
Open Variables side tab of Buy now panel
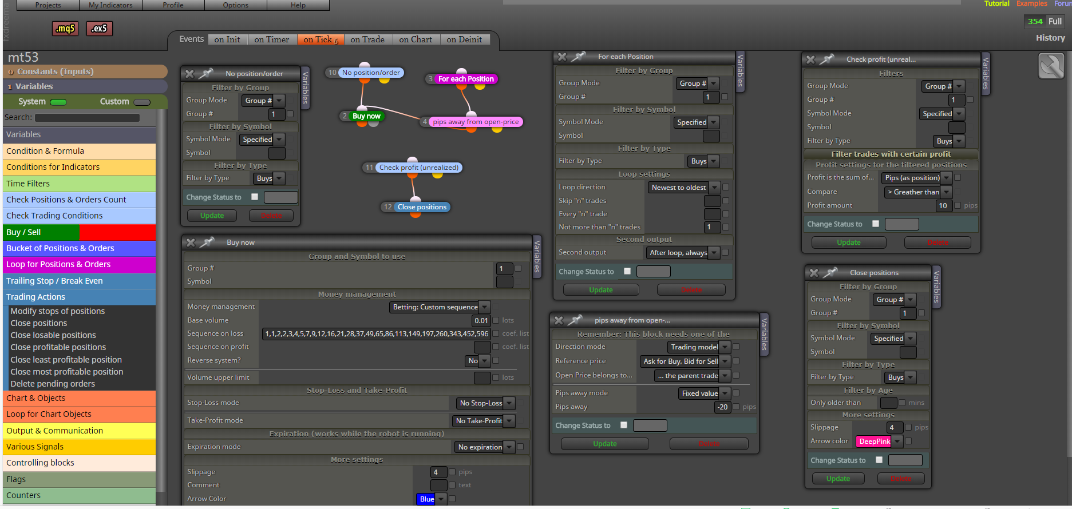pos(537,256)
